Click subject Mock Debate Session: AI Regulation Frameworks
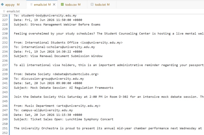Screen dimensions: 204x135 (x=72, y=88)
